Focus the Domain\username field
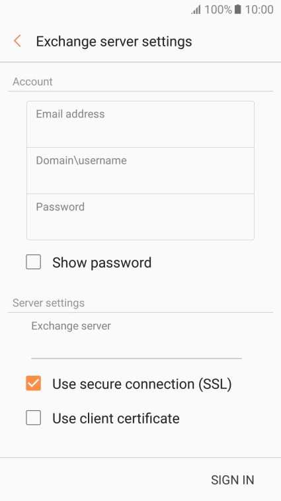This screenshot has width=281, height=501. 140,170
